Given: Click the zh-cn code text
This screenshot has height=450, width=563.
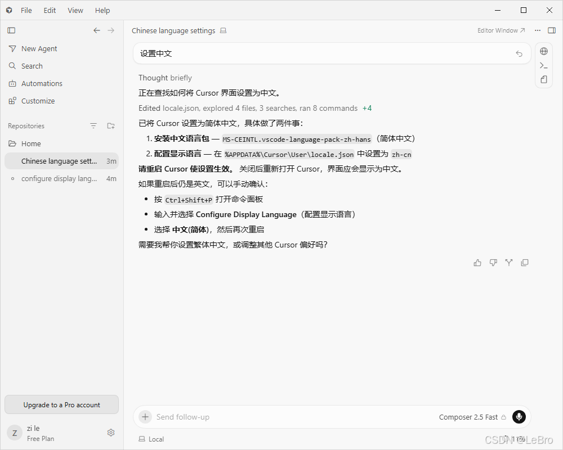Looking at the screenshot, I should [401, 154].
